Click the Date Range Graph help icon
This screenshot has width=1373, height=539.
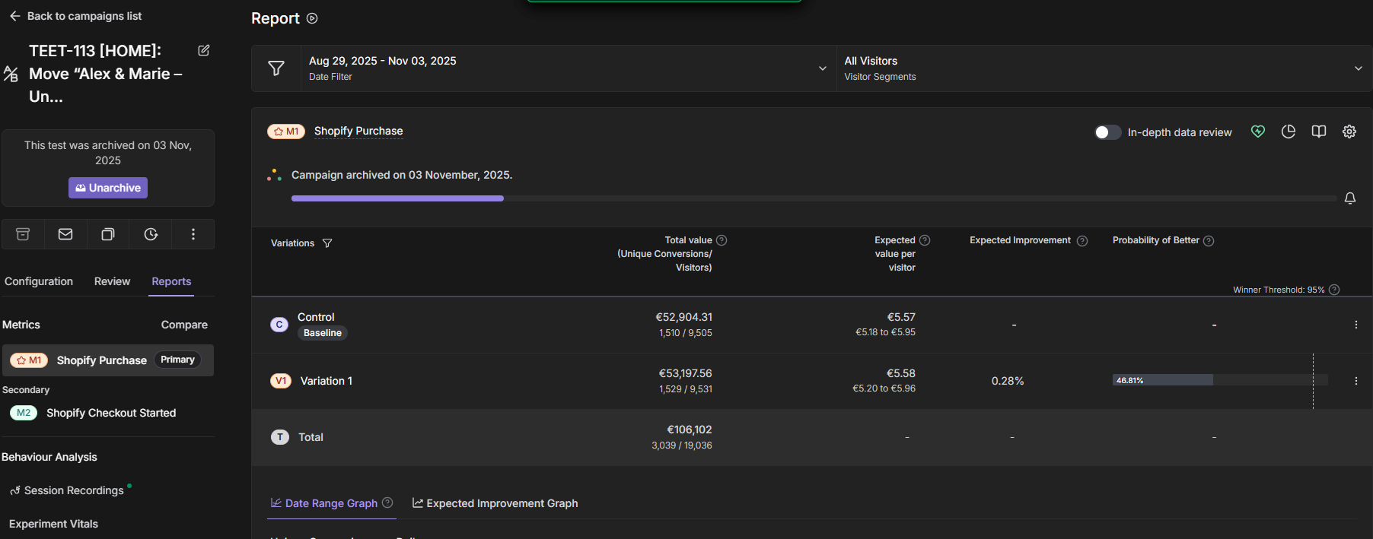click(x=387, y=503)
